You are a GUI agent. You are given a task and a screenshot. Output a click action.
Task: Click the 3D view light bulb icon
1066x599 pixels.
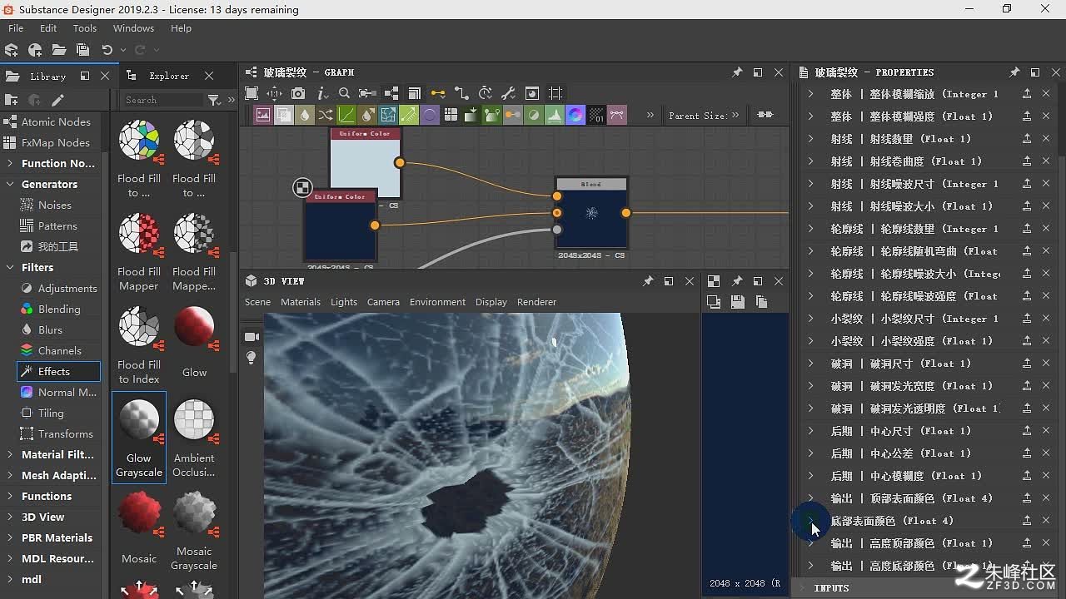coord(252,358)
